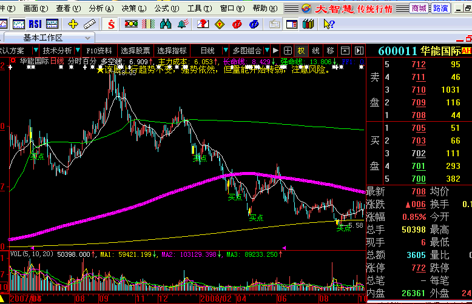Open dropdown arrow next to 多图组合
The image size is (472, 304).
click(267, 50)
